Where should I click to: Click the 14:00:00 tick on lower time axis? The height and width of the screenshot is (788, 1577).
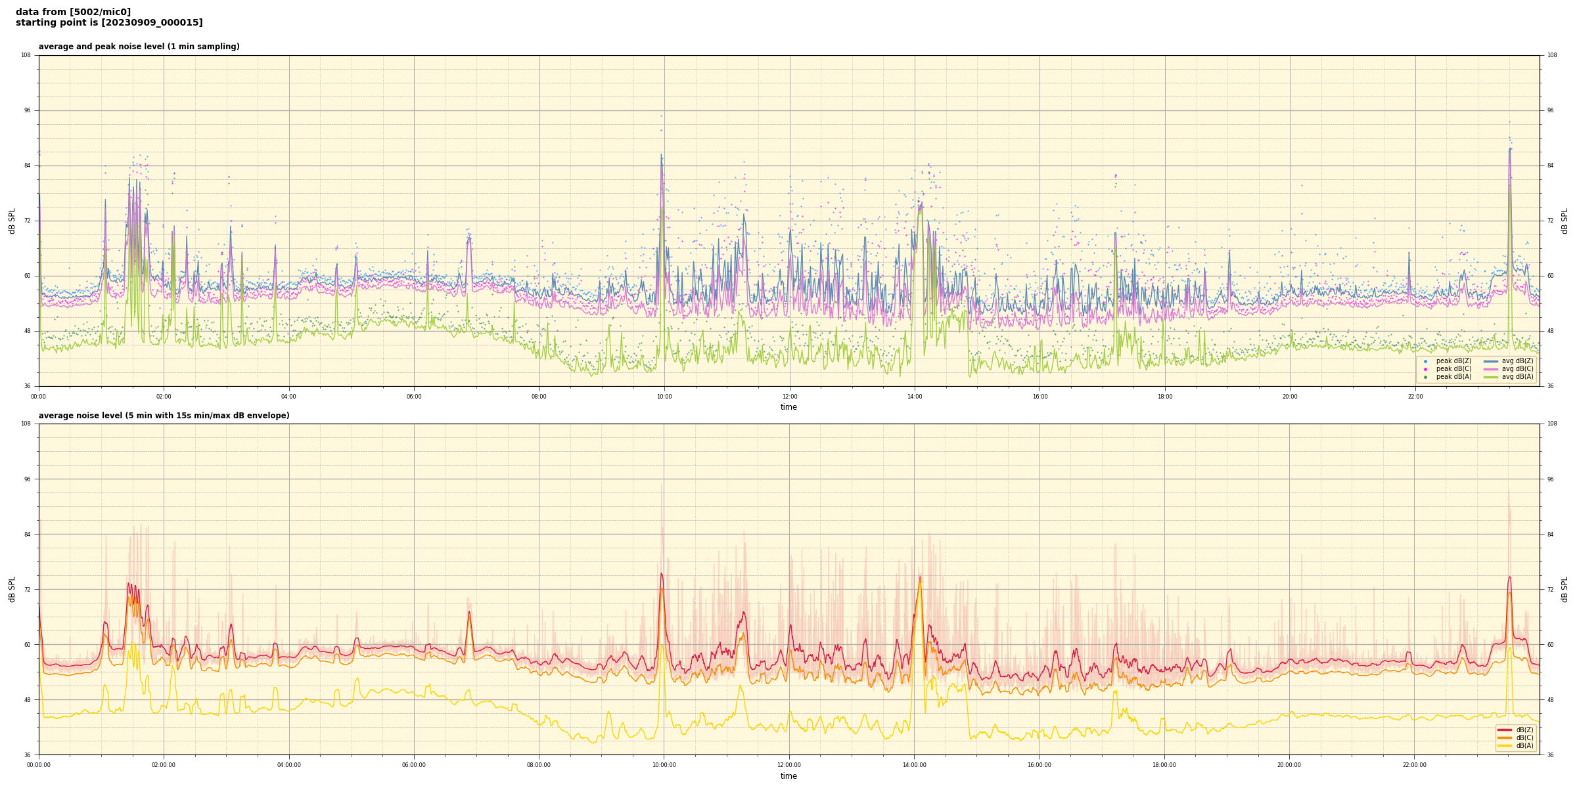pyautogui.click(x=914, y=765)
